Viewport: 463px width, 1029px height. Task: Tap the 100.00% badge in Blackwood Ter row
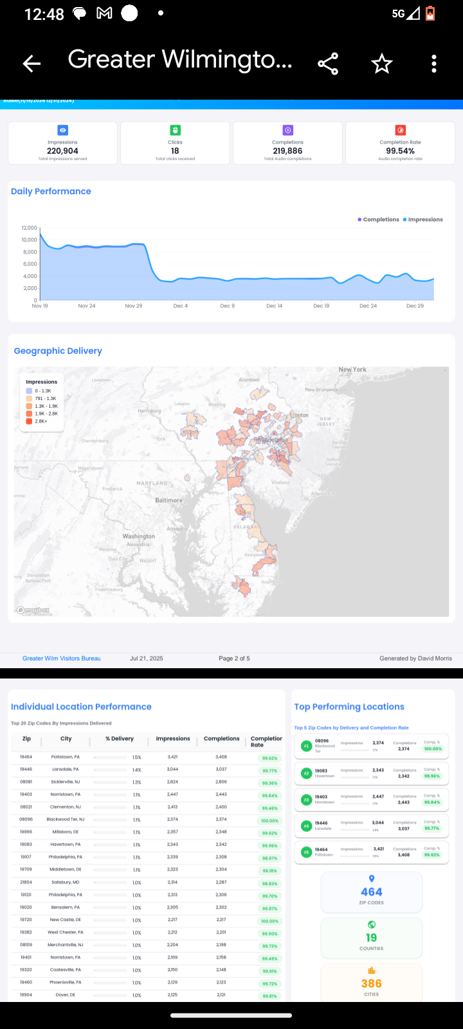point(270,821)
